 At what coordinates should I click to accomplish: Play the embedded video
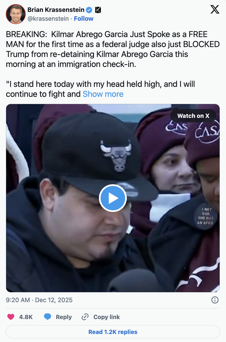[113, 198]
